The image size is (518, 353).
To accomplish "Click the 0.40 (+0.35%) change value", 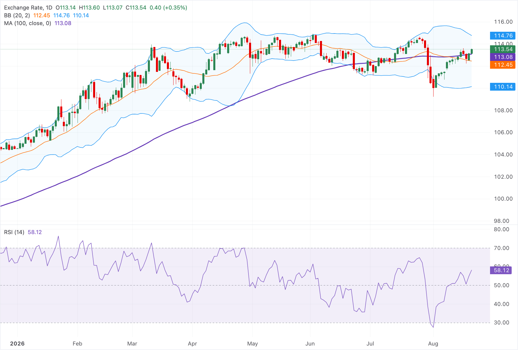I will [168, 8].
